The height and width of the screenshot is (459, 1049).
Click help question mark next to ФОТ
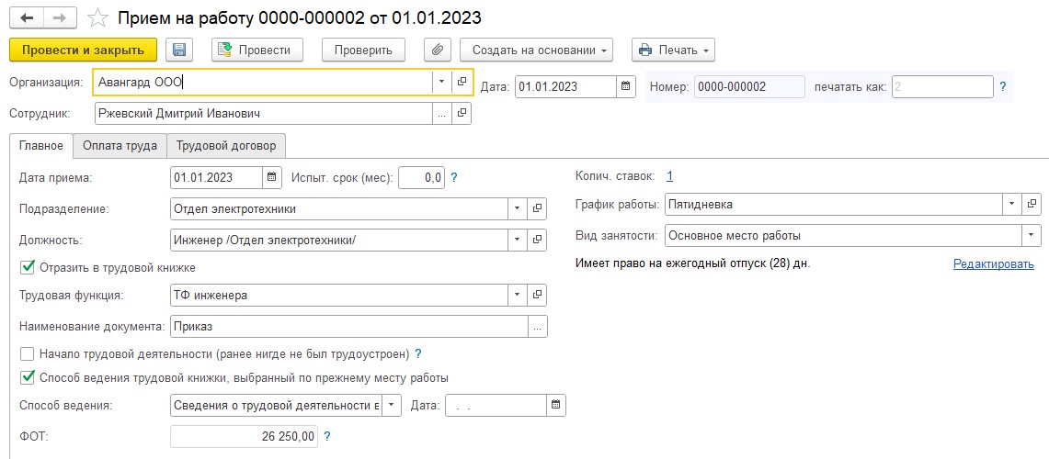(x=327, y=436)
